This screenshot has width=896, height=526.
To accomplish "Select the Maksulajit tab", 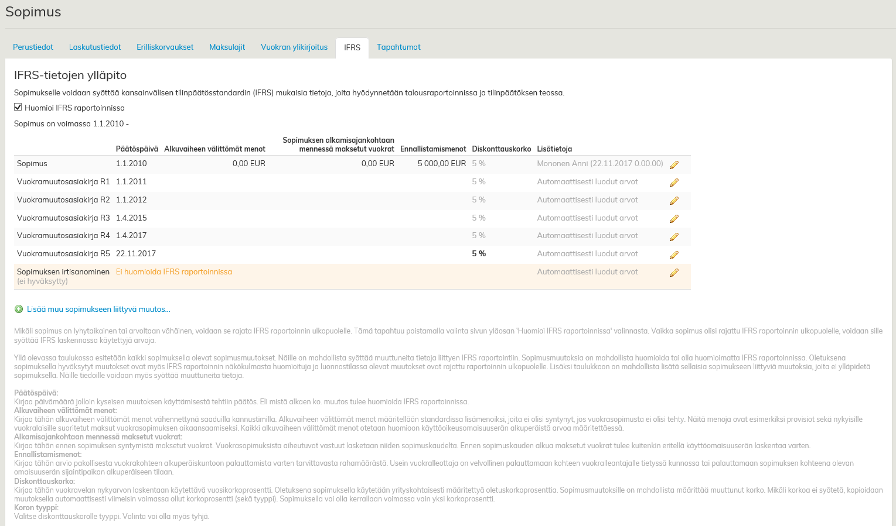I will pyautogui.click(x=227, y=47).
